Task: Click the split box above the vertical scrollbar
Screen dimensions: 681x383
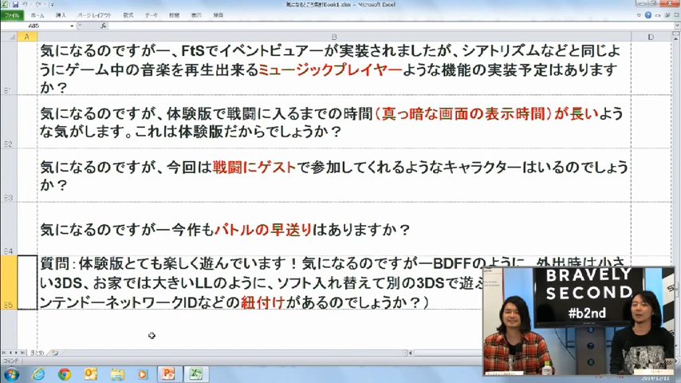Action: 676,33
